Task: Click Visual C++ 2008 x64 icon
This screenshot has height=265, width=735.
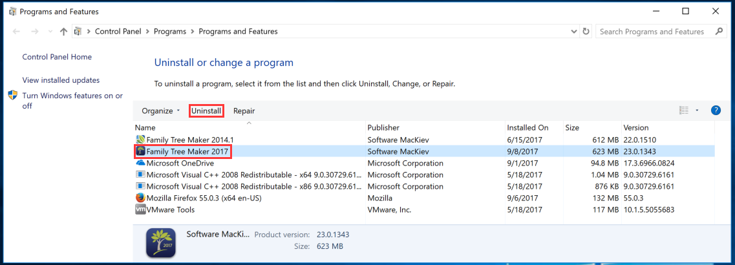Action: click(x=140, y=175)
